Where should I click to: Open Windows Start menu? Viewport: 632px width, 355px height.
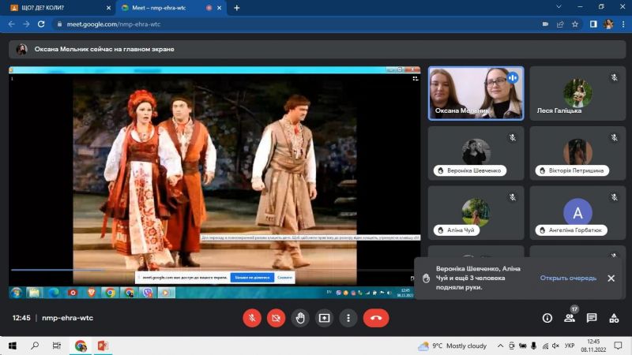tap(13, 346)
